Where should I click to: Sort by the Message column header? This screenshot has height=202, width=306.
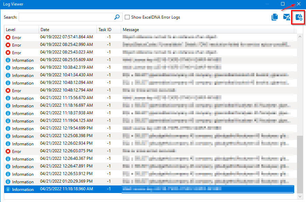(x=208, y=30)
